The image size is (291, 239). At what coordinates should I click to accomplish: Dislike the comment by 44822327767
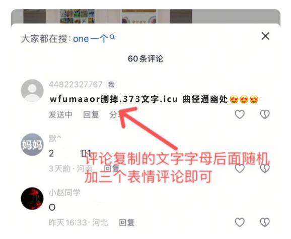tap(265, 114)
